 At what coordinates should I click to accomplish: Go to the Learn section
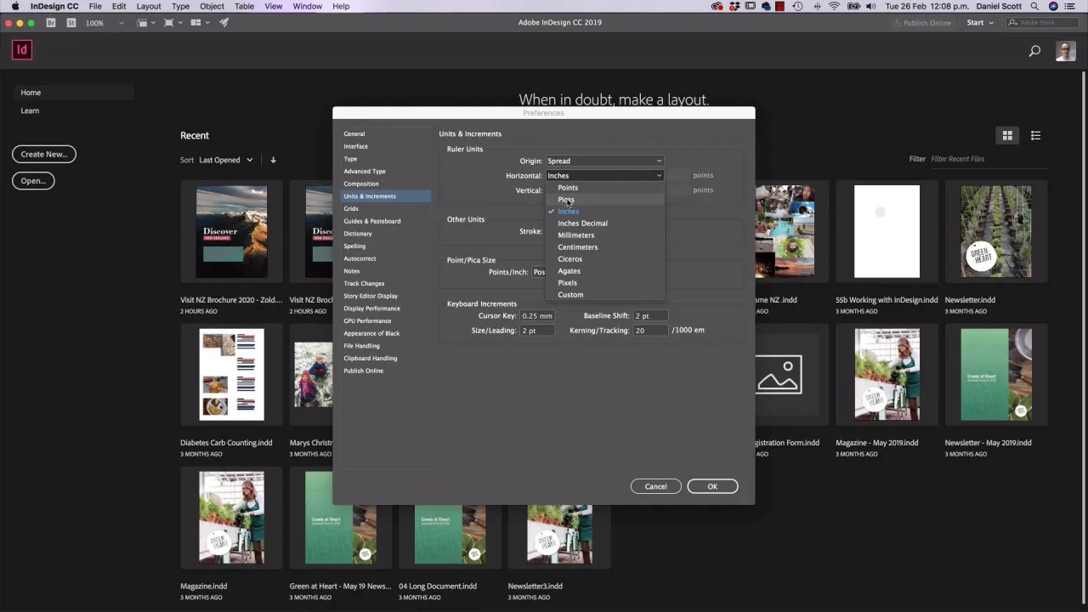coord(30,110)
